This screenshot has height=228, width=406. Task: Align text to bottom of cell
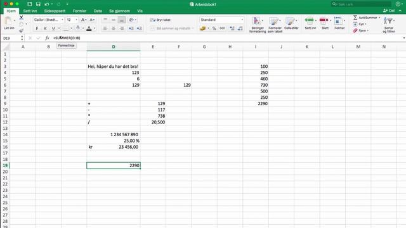[x=122, y=20]
